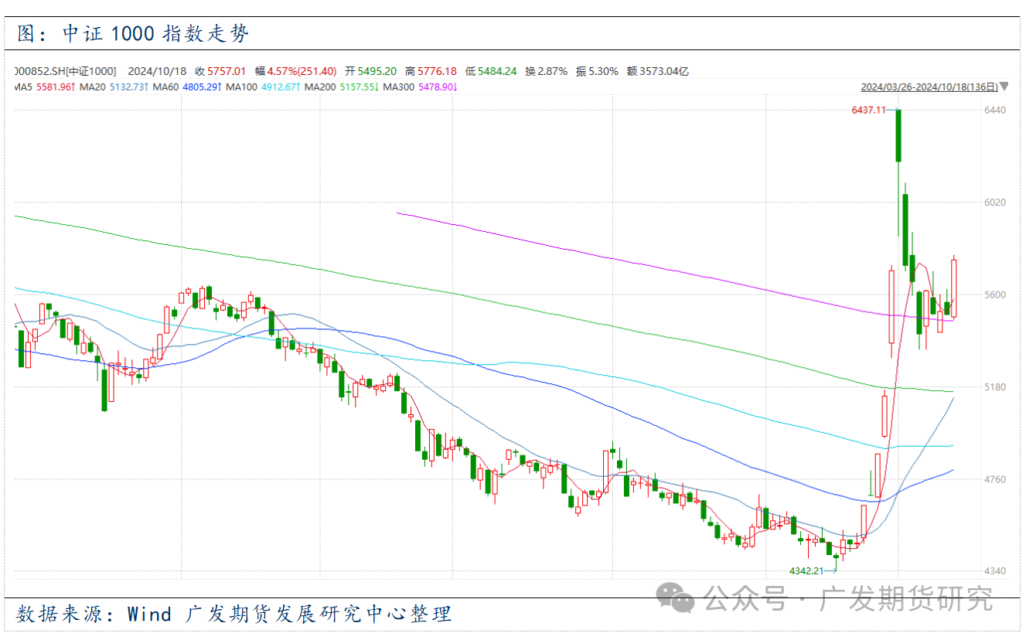Click the 6440 y-axis label
This screenshot has height=640, width=1026.
995,110
